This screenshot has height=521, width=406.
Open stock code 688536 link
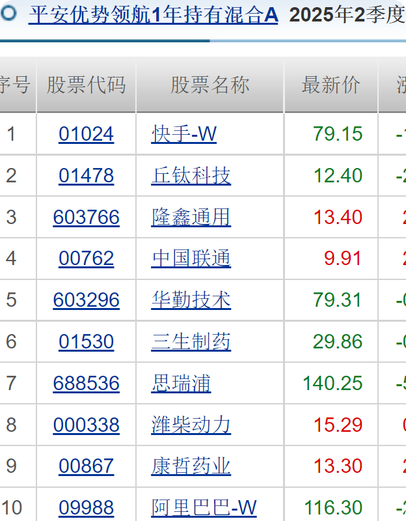[x=87, y=383]
